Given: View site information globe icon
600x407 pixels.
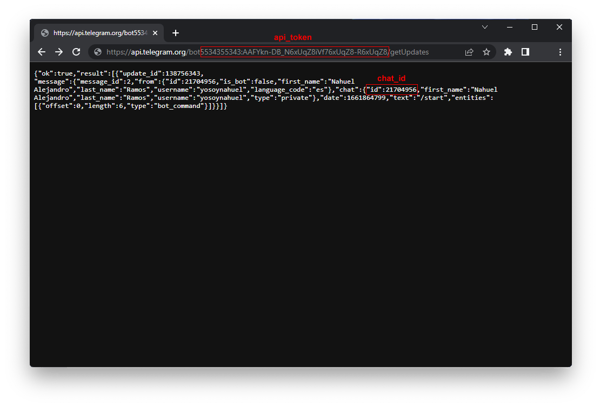Looking at the screenshot, I should click(x=98, y=52).
